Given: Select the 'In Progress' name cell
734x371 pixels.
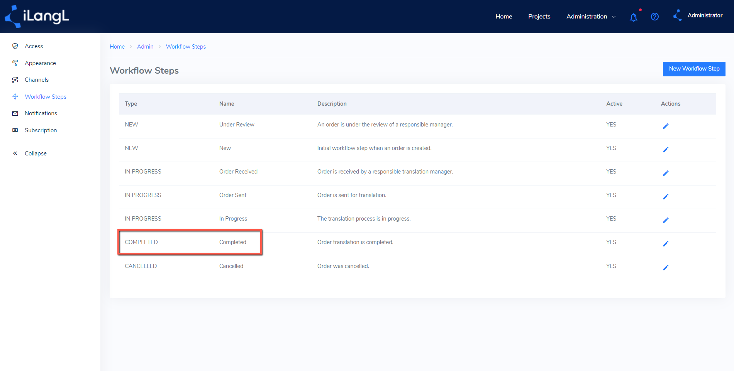Looking at the screenshot, I should (233, 219).
